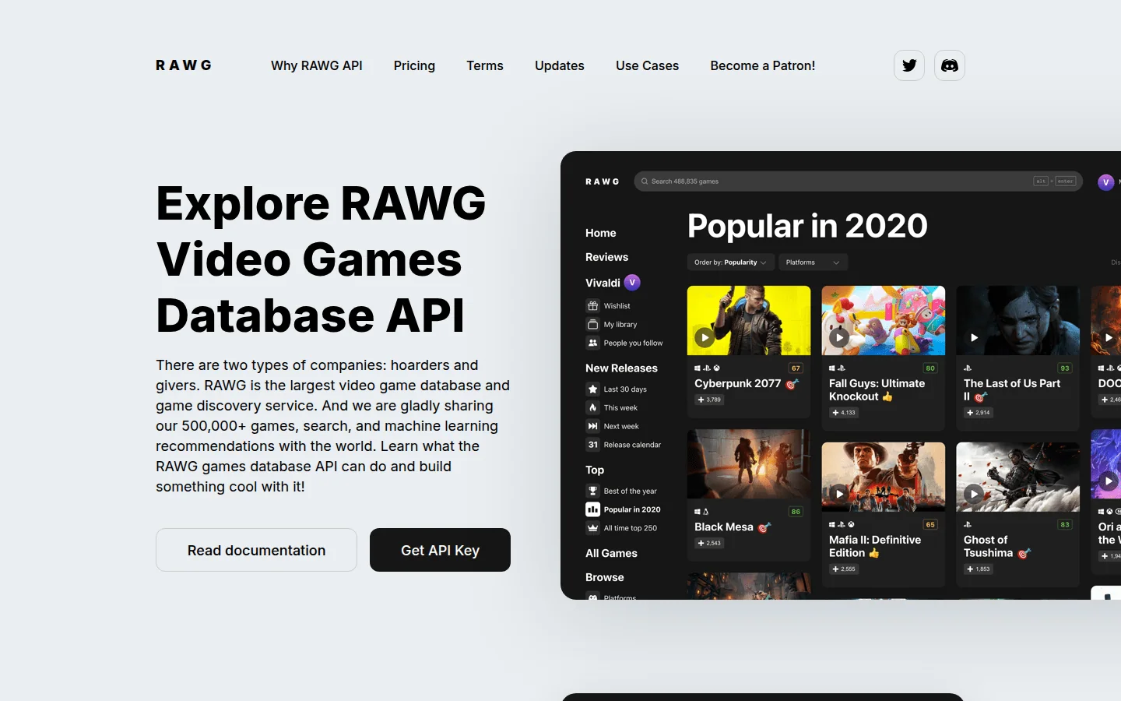The height and width of the screenshot is (701, 1121).
Task: Click the Ghost of Tsushima title
Action: [988, 546]
